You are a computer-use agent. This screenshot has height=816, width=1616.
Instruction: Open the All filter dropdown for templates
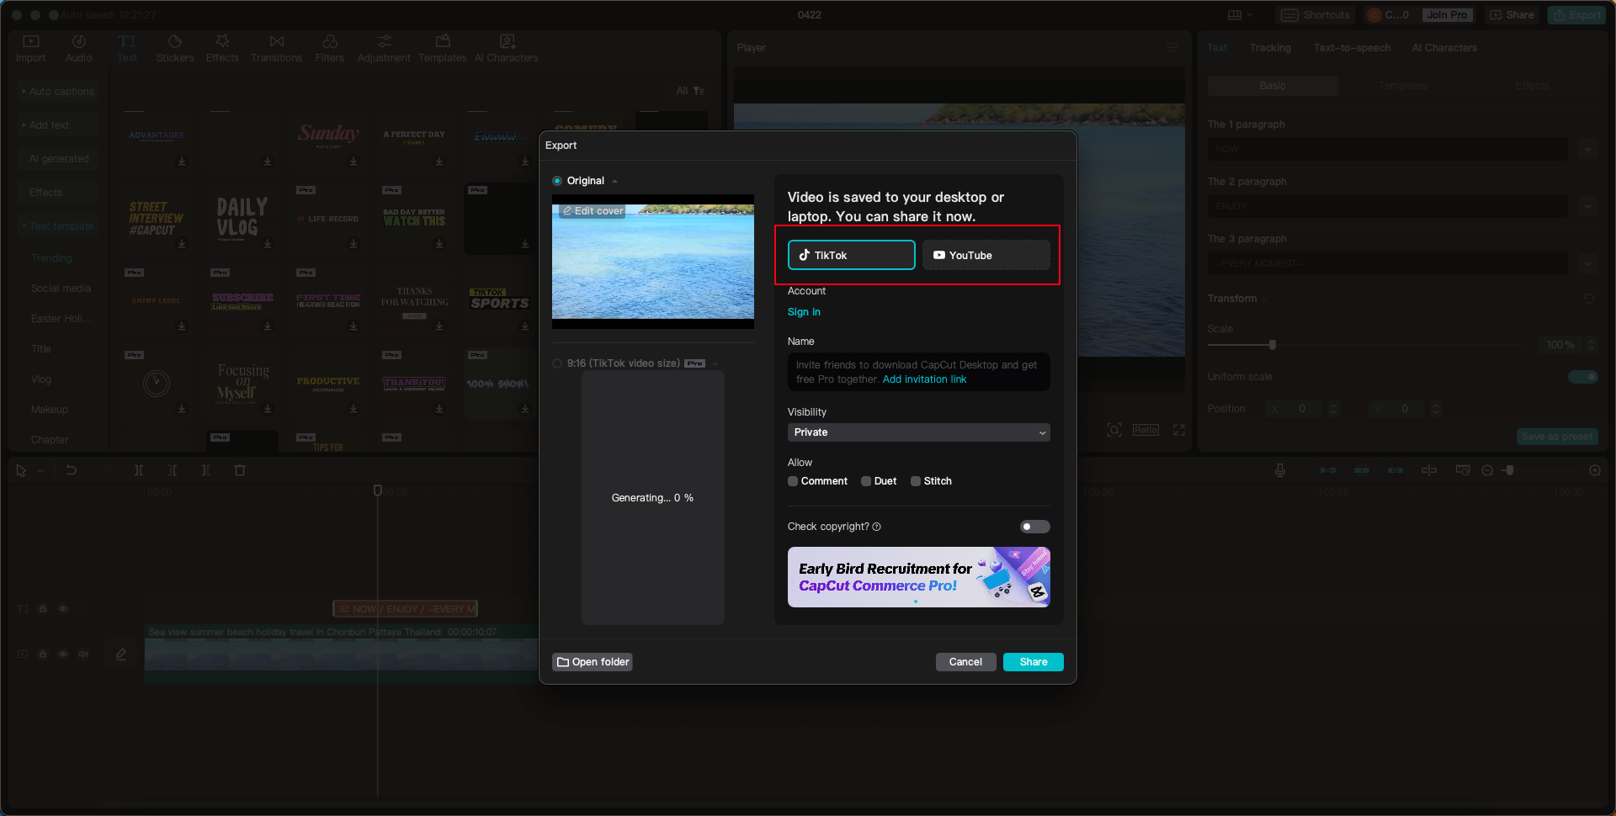pos(690,91)
